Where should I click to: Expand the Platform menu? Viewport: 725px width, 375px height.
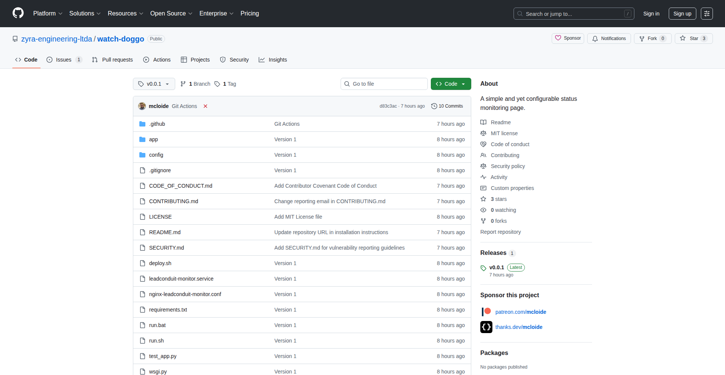pyautogui.click(x=48, y=14)
